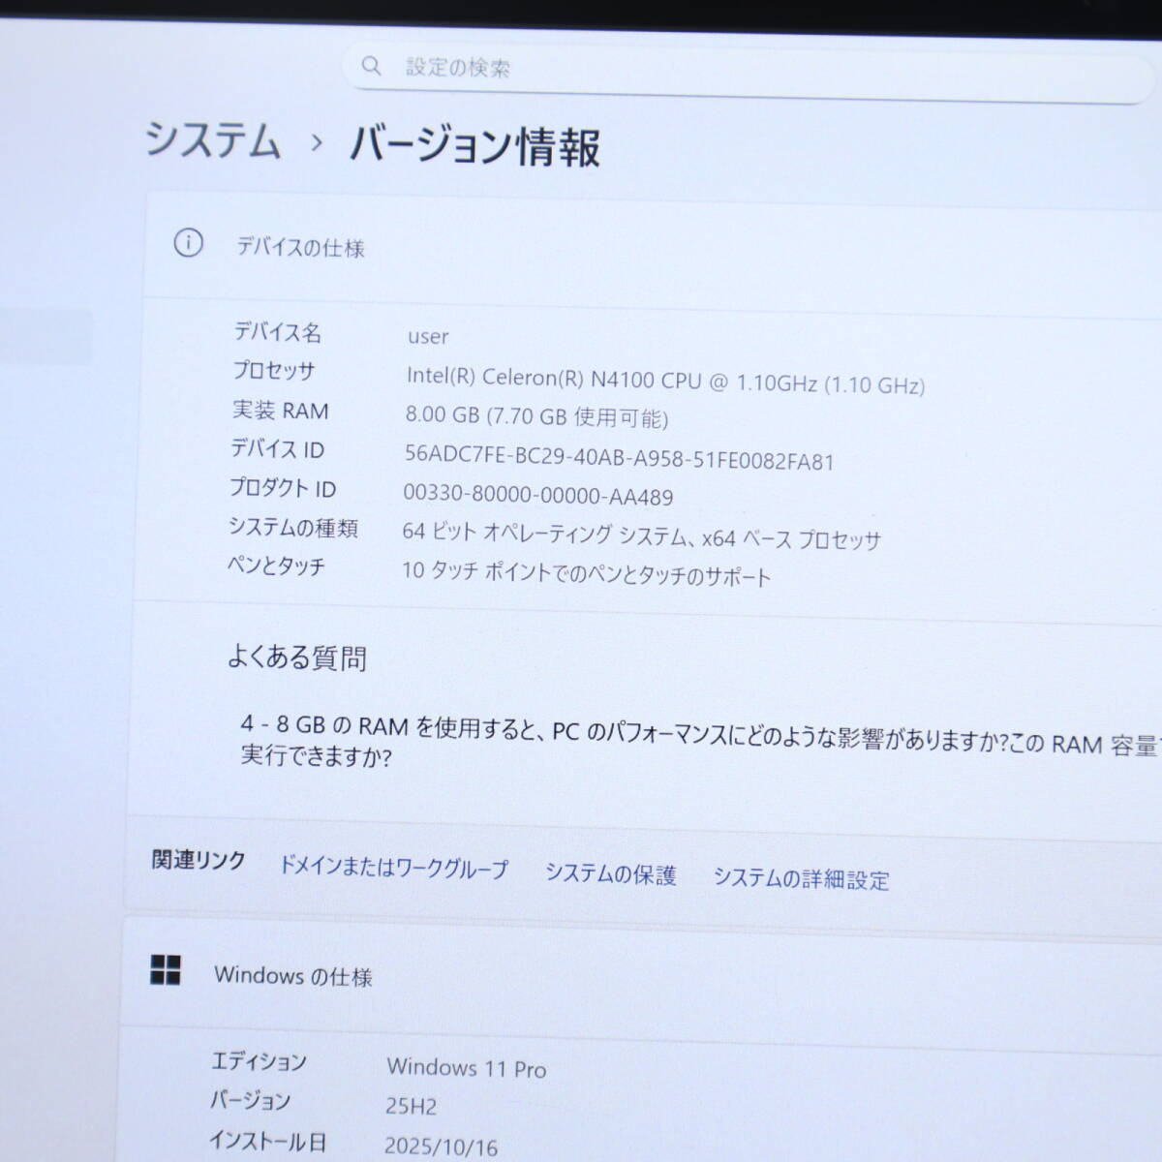Select device ID 56ADC7FE-BC29 value
The width and height of the screenshot is (1162, 1162).
click(619, 458)
